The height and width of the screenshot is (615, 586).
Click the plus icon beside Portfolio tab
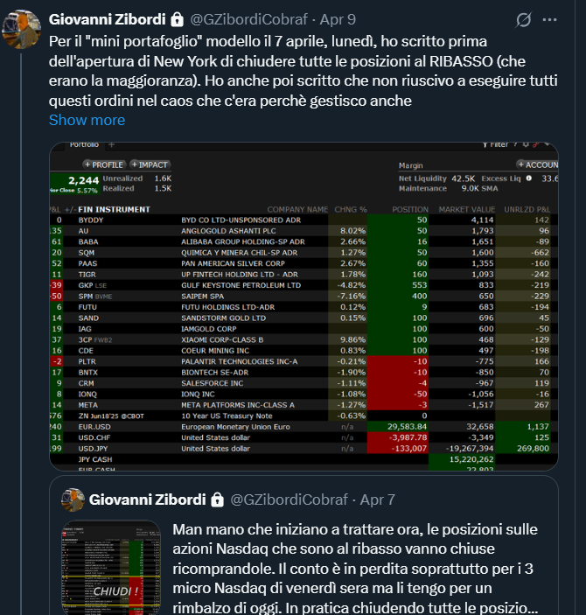click(x=111, y=144)
